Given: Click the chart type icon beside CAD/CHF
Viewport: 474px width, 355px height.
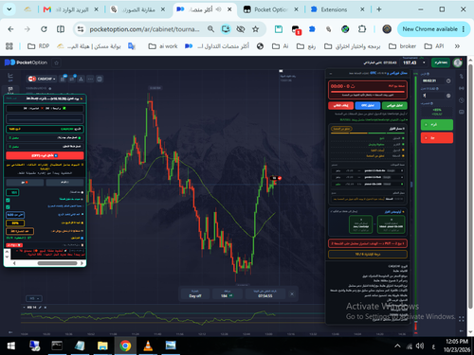Looking at the screenshot, I should pyautogui.click(x=63, y=79).
